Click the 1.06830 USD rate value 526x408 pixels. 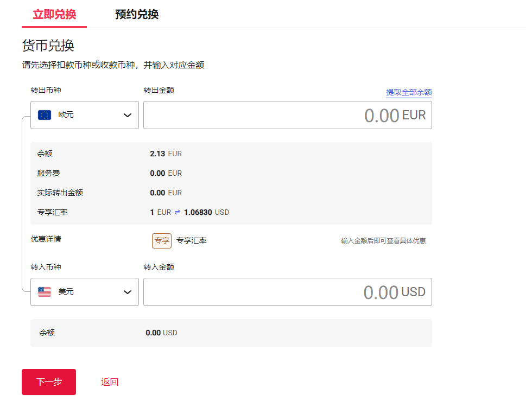point(206,212)
